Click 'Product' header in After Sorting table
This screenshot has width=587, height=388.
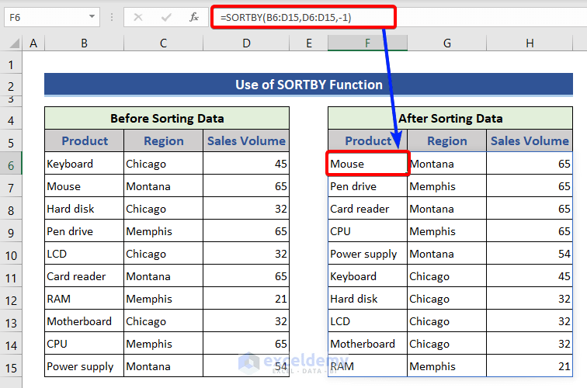click(367, 141)
